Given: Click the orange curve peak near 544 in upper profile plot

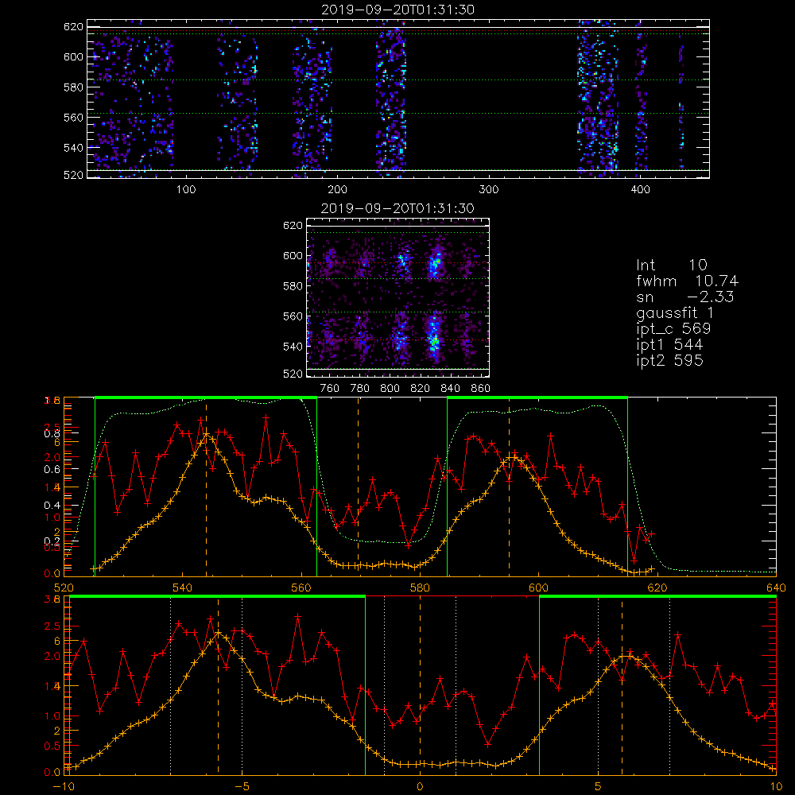Looking at the screenshot, I should (x=206, y=435).
